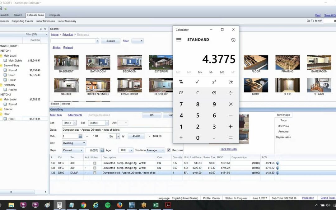Open the Unit Price side tab

point(283,126)
